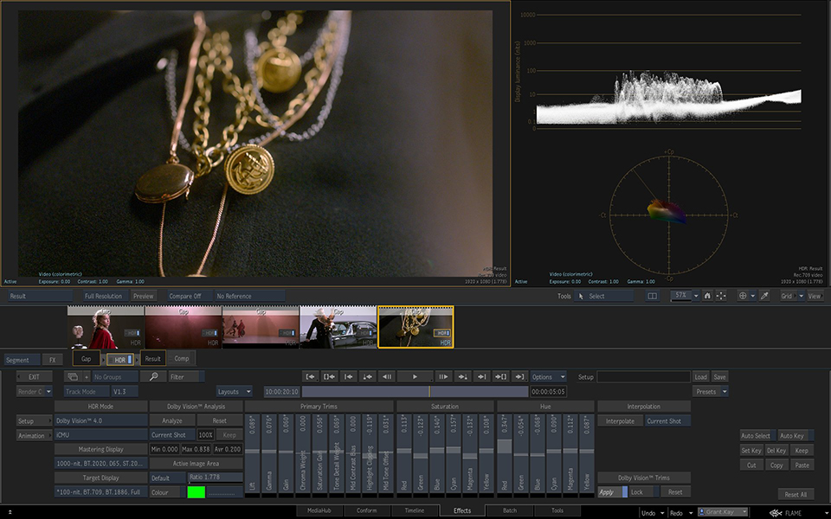Image resolution: width=831 pixels, height=519 pixels.
Task: Click the Reset All button
Action: coord(796,494)
